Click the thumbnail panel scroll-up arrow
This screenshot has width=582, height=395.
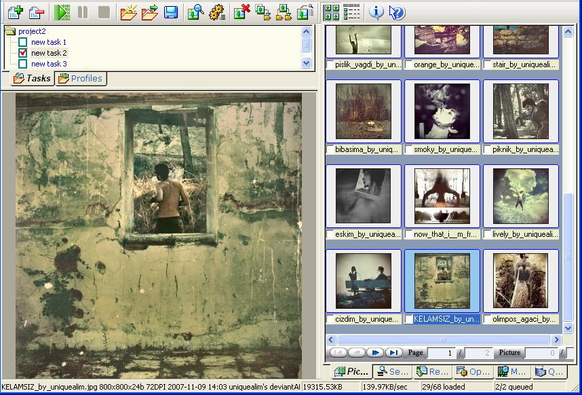pos(568,31)
